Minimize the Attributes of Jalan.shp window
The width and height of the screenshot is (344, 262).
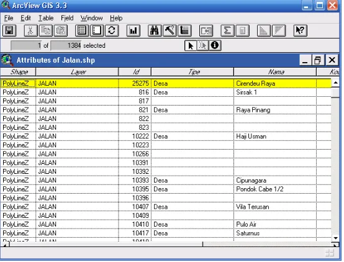coord(305,60)
